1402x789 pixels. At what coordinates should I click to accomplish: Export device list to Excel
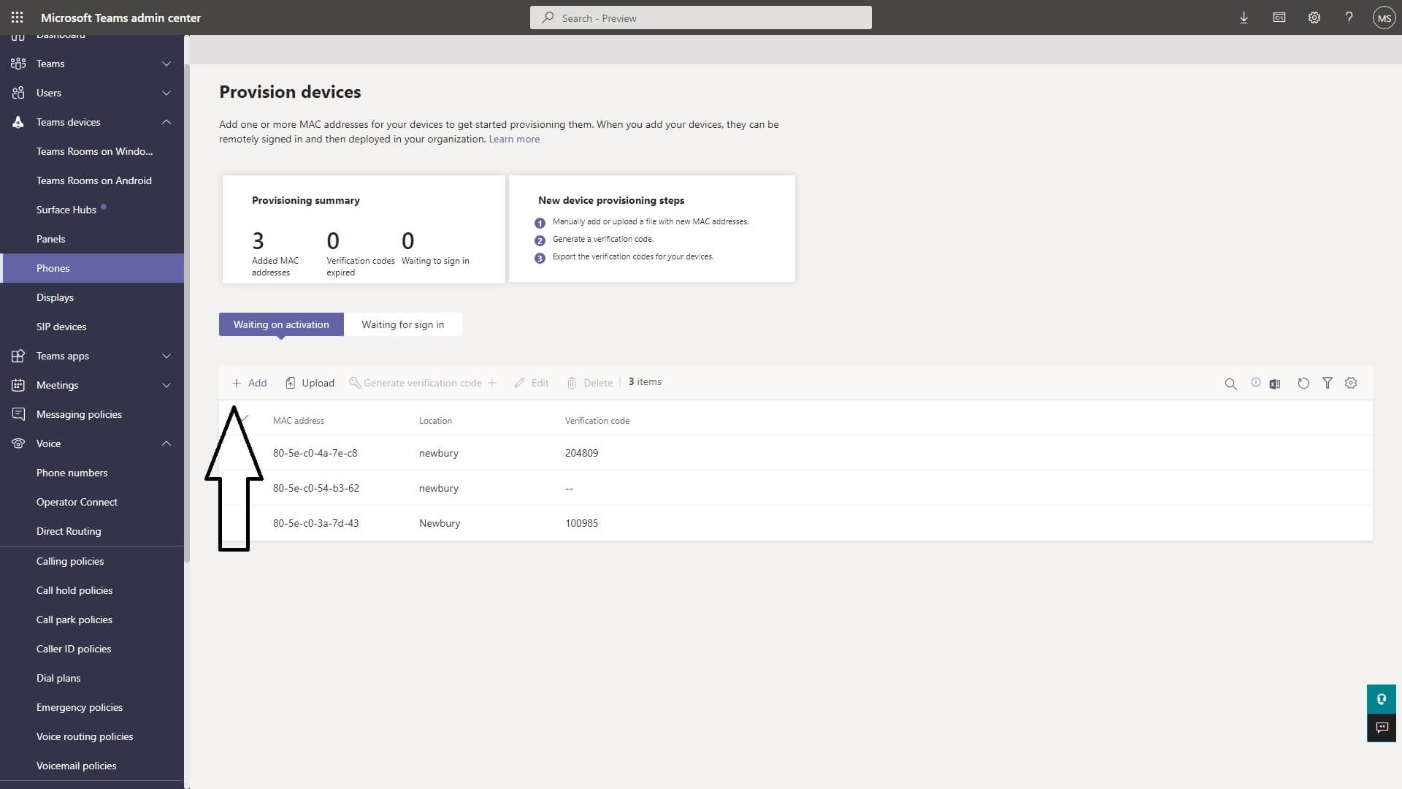pos(1276,383)
